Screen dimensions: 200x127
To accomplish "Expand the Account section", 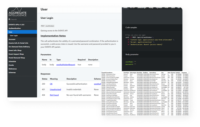I will 12,39.
